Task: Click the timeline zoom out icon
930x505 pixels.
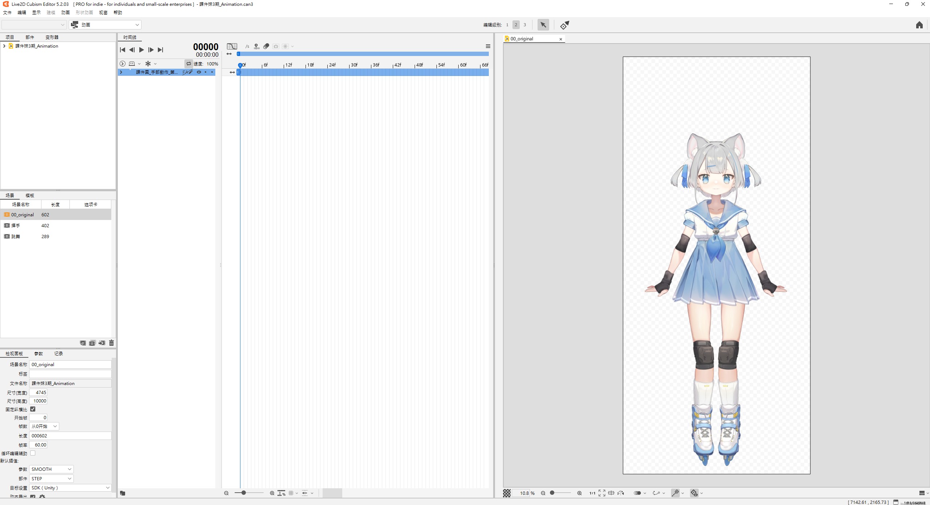Action: pyautogui.click(x=226, y=493)
